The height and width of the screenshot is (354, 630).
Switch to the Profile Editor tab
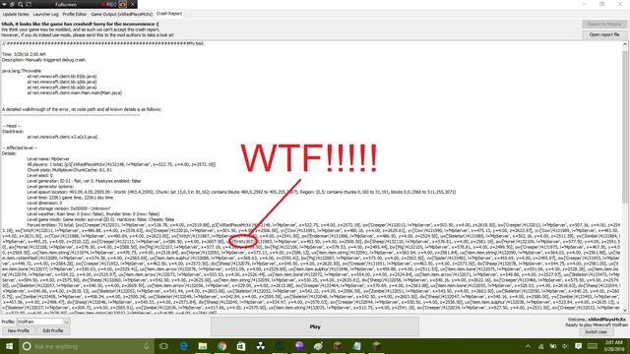coord(75,14)
